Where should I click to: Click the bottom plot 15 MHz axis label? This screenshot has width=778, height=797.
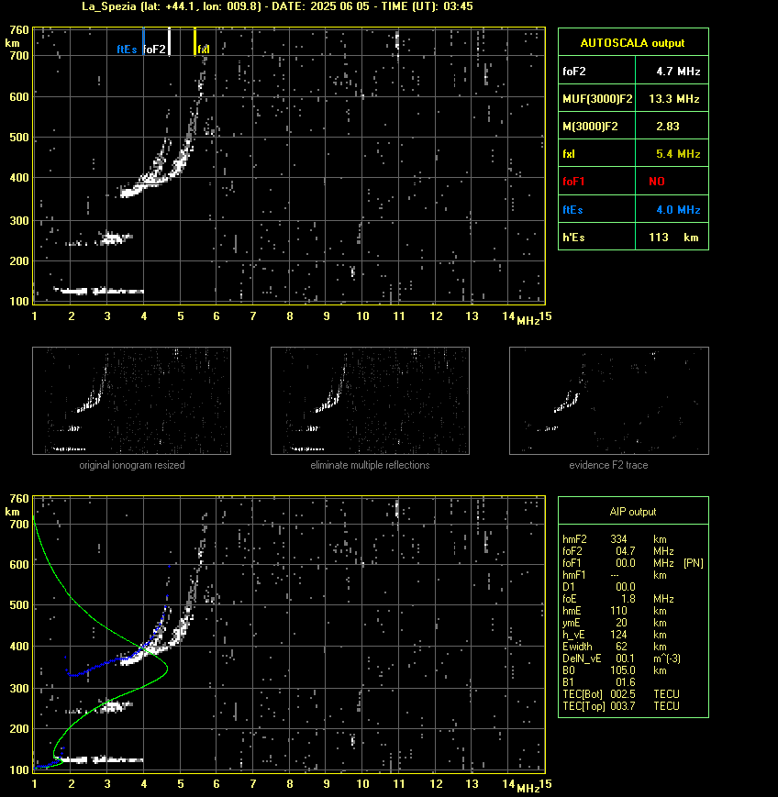(545, 784)
